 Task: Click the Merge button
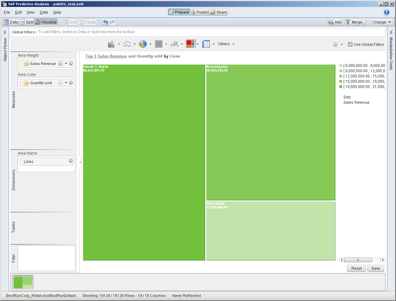[355, 22]
